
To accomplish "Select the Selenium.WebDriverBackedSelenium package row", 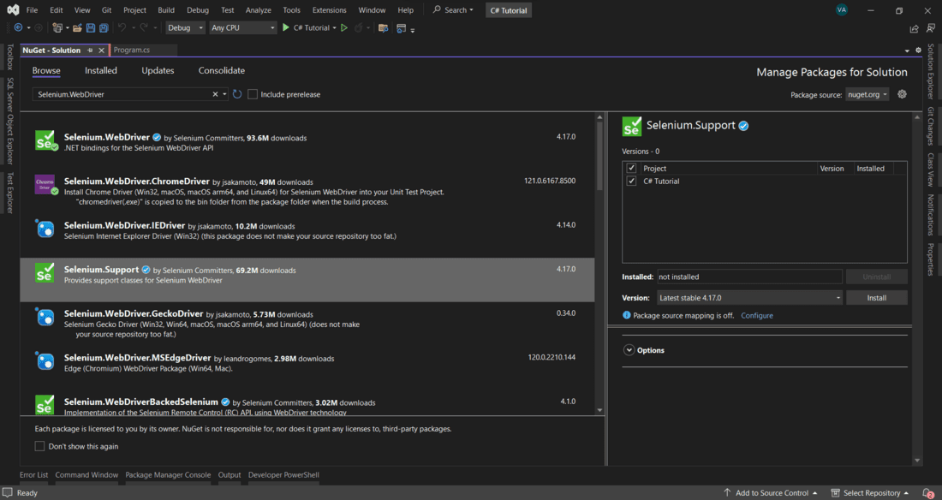I will [307, 403].
